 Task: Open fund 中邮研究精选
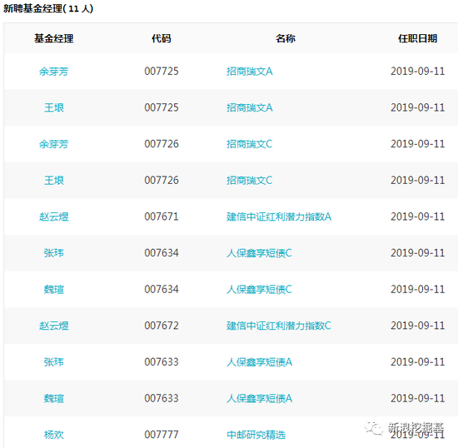256,435
